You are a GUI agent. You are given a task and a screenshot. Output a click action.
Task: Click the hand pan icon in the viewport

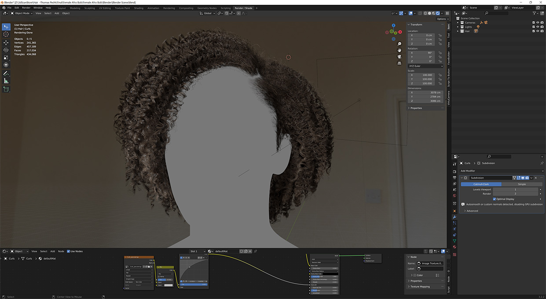tap(399, 50)
